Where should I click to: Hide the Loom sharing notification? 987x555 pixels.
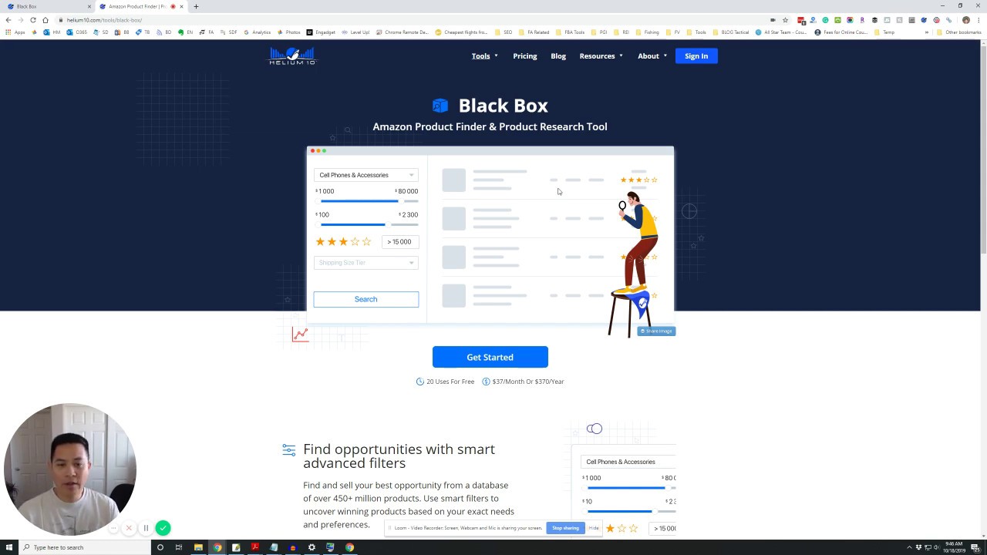coord(594,528)
